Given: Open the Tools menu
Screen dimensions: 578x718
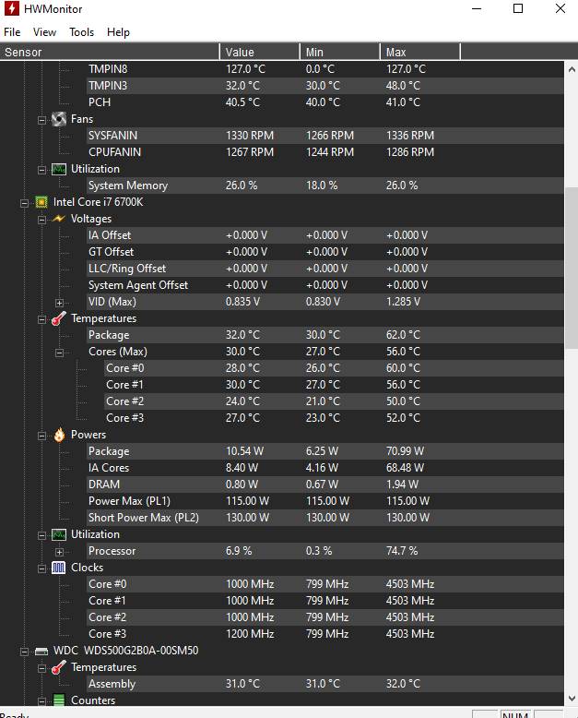Looking at the screenshot, I should [x=81, y=32].
